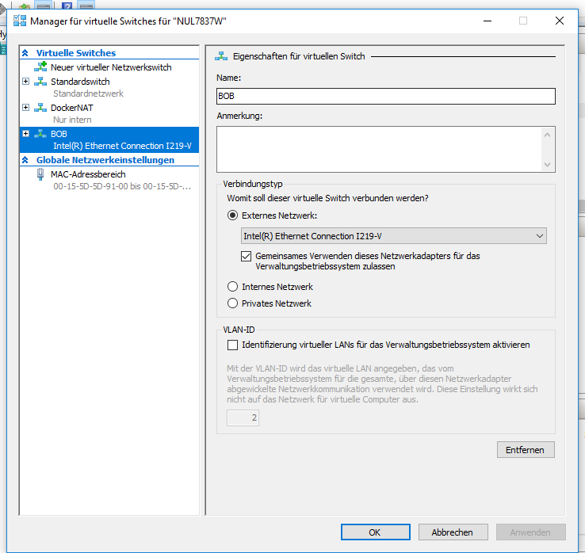Click the MAC-Adressbereich adapter icon
This screenshot has height=553, width=585.
pyautogui.click(x=40, y=174)
